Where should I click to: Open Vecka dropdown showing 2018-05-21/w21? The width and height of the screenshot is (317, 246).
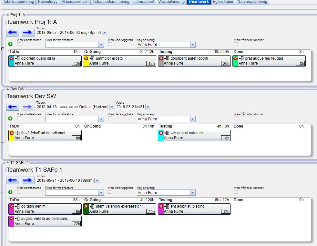pyautogui.click(x=148, y=107)
